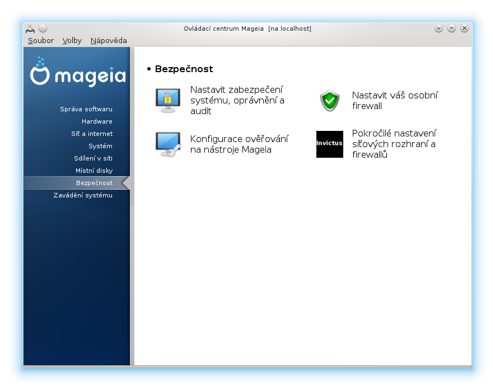
Task: Click the window menu icon in title bar
Action: (x=30, y=29)
